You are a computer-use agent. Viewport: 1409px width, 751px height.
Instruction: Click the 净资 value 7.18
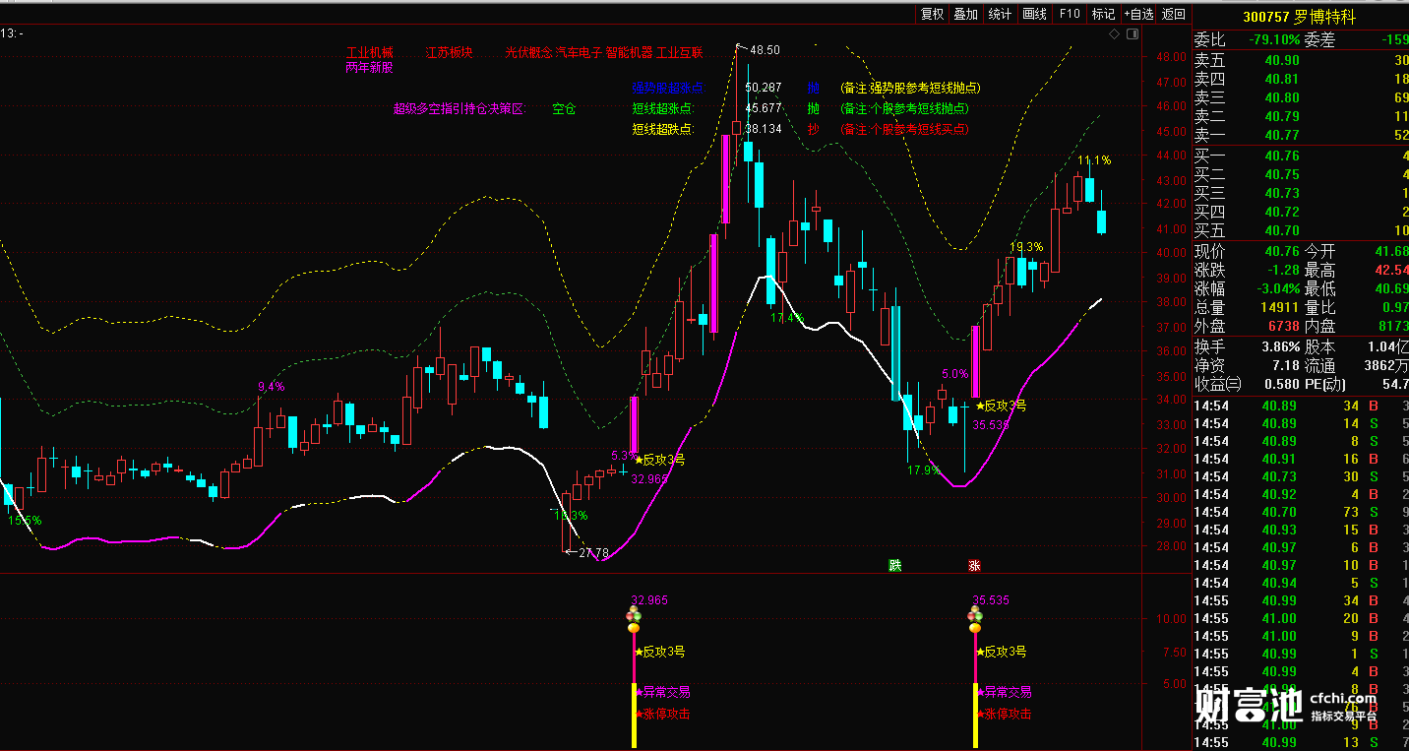(x=1285, y=365)
